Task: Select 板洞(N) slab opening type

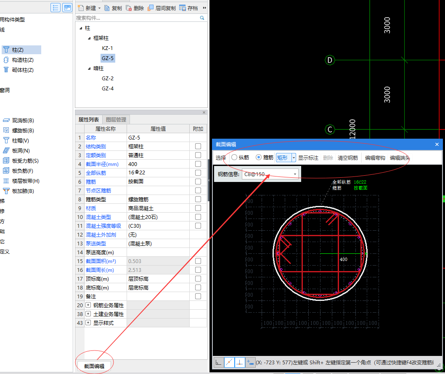Action: click(16, 150)
